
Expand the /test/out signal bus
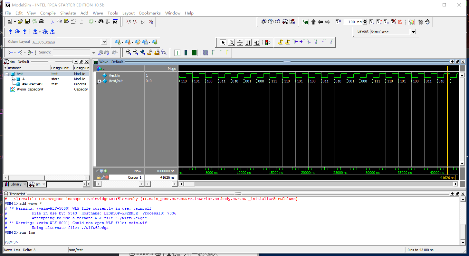tap(99, 81)
